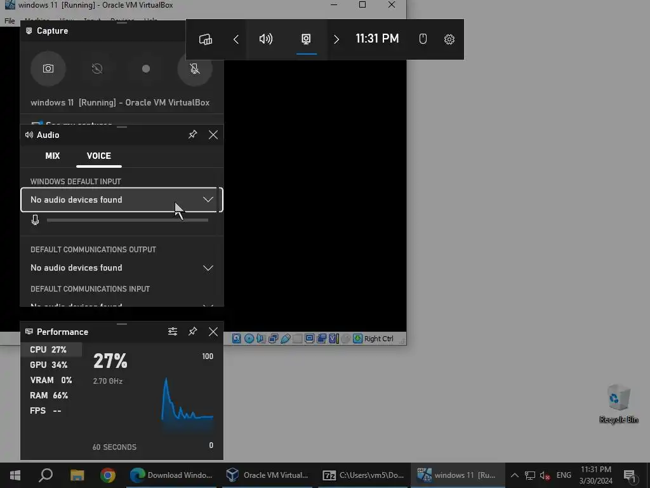This screenshot has height=488, width=650.
Task: Open the Game Bar widget menu icon
Action: 206,39
